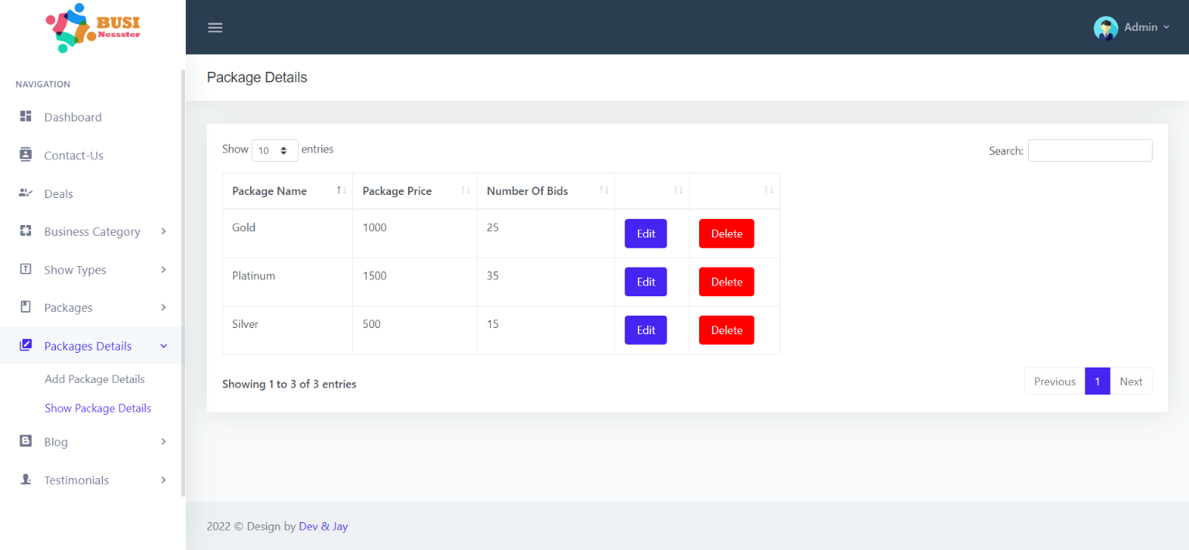Viewport: 1189px width, 550px height.
Task: Select the Testimonials user icon
Action: point(26,480)
